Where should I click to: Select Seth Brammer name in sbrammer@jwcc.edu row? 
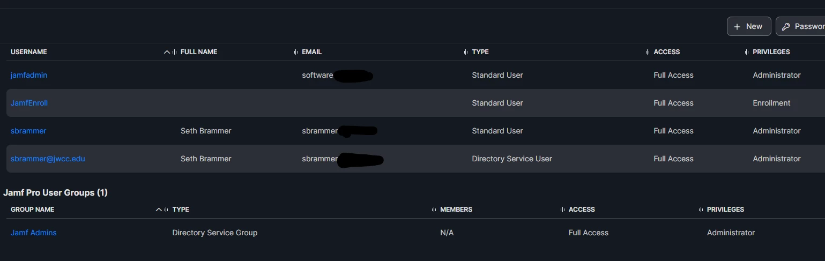[x=206, y=159]
